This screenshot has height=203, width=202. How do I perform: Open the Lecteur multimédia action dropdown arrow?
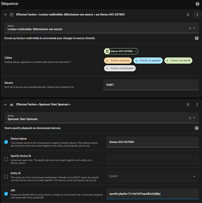coord(194,28)
